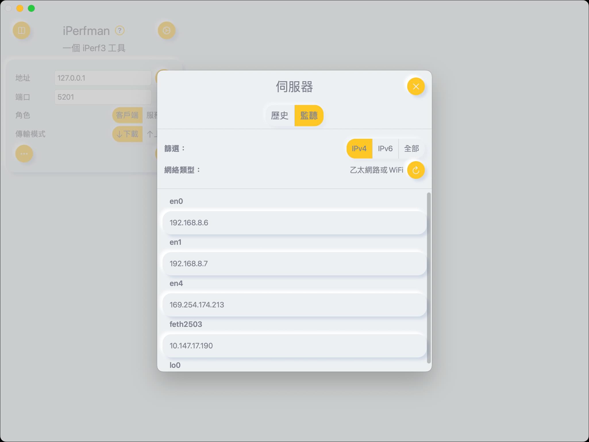
Task: Select 客戶端 as the role
Action: tap(127, 115)
